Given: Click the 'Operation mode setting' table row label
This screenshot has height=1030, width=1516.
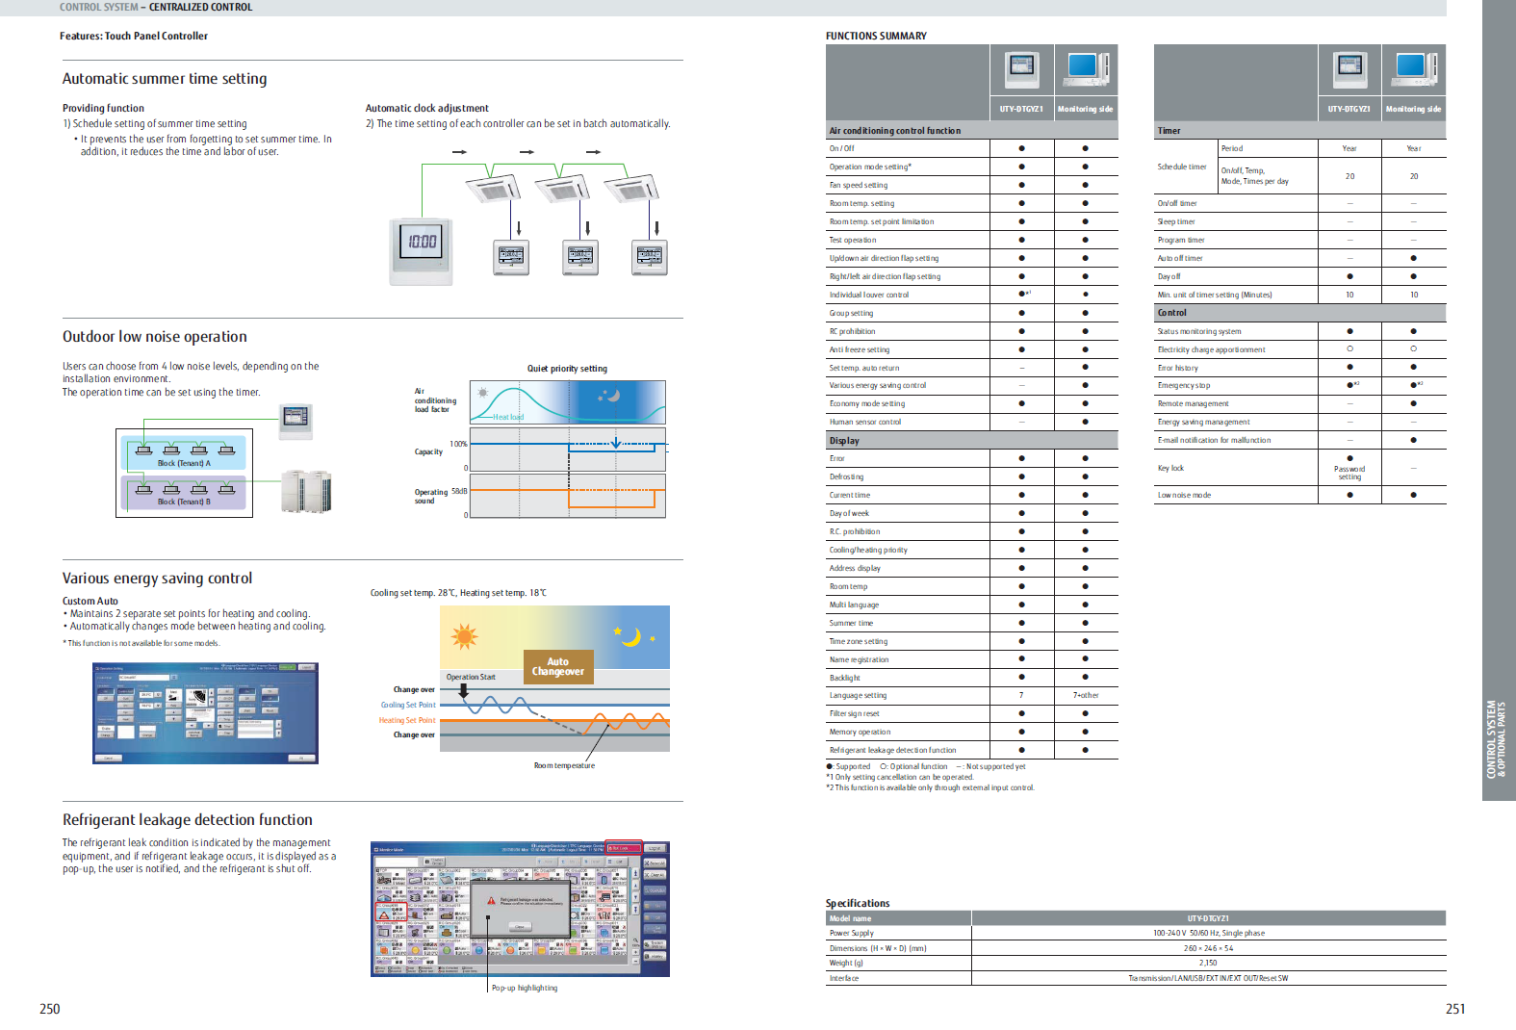Looking at the screenshot, I should tap(870, 167).
